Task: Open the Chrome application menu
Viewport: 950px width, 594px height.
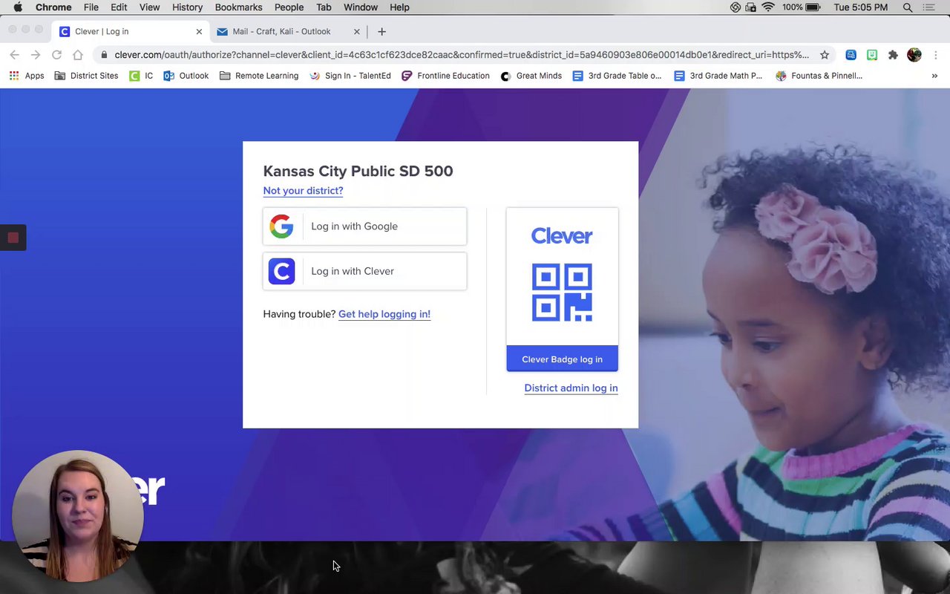Action: pyautogui.click(x=53, y=7)
